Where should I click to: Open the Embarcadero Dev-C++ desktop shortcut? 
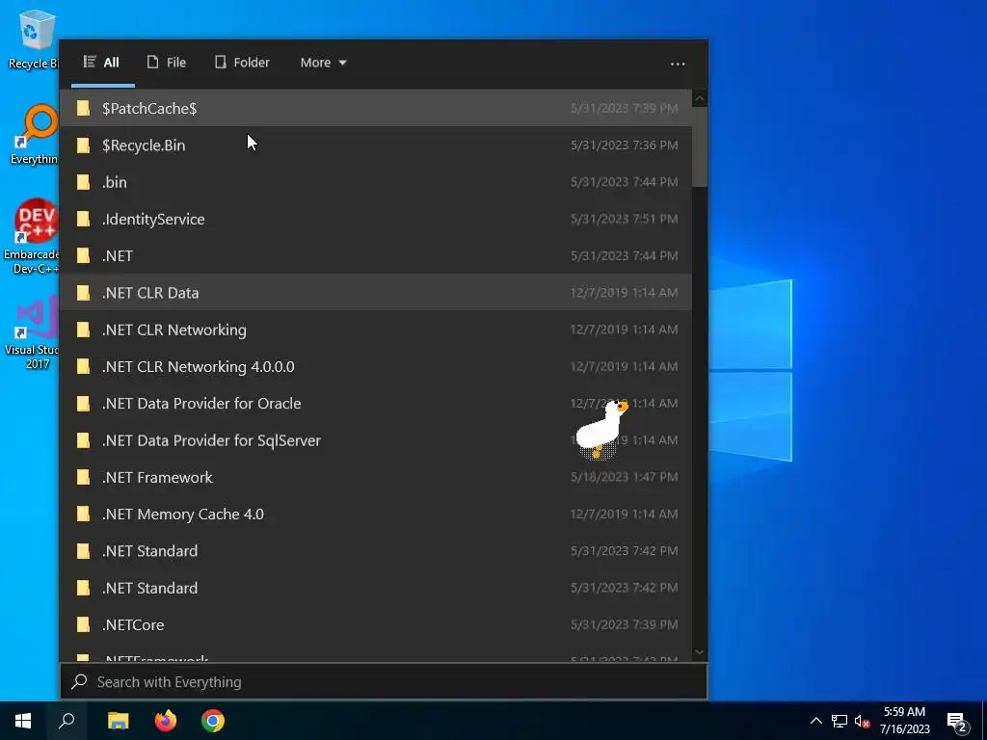point(33,237)
